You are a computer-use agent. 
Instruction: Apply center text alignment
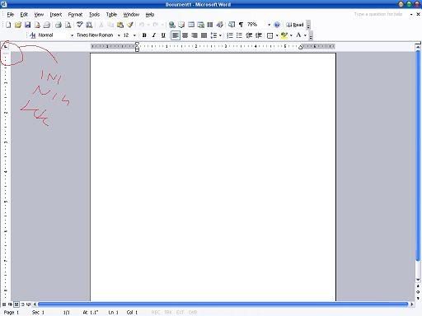[x=185, y=35]
